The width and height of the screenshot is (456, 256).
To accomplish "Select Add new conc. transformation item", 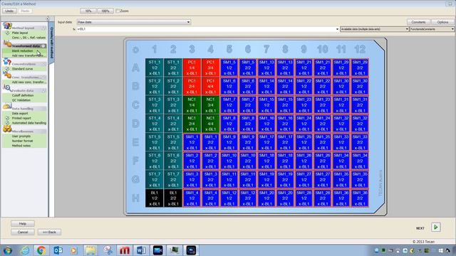I will pos(28,82).
